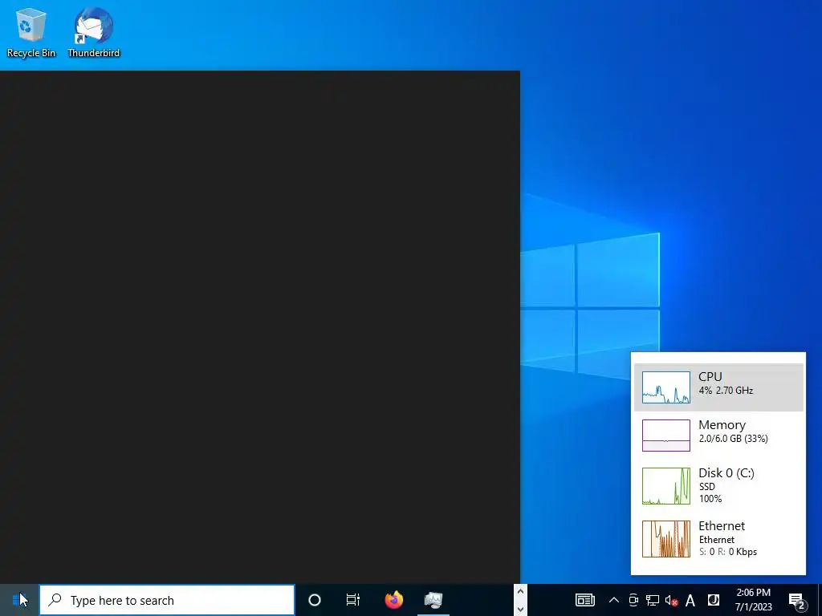The width and height of the screenshot is (822, 616).
Task: Click the muted volume speaker icon
Action: tap(671, 600)
